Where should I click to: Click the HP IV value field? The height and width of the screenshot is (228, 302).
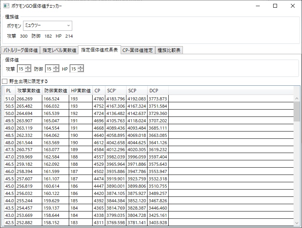point(74,68)
